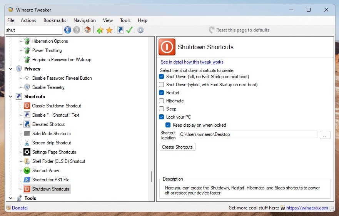Click the Create Shortcuts button
The width and height of the screenshot is (339, 216).
(178, 147)
